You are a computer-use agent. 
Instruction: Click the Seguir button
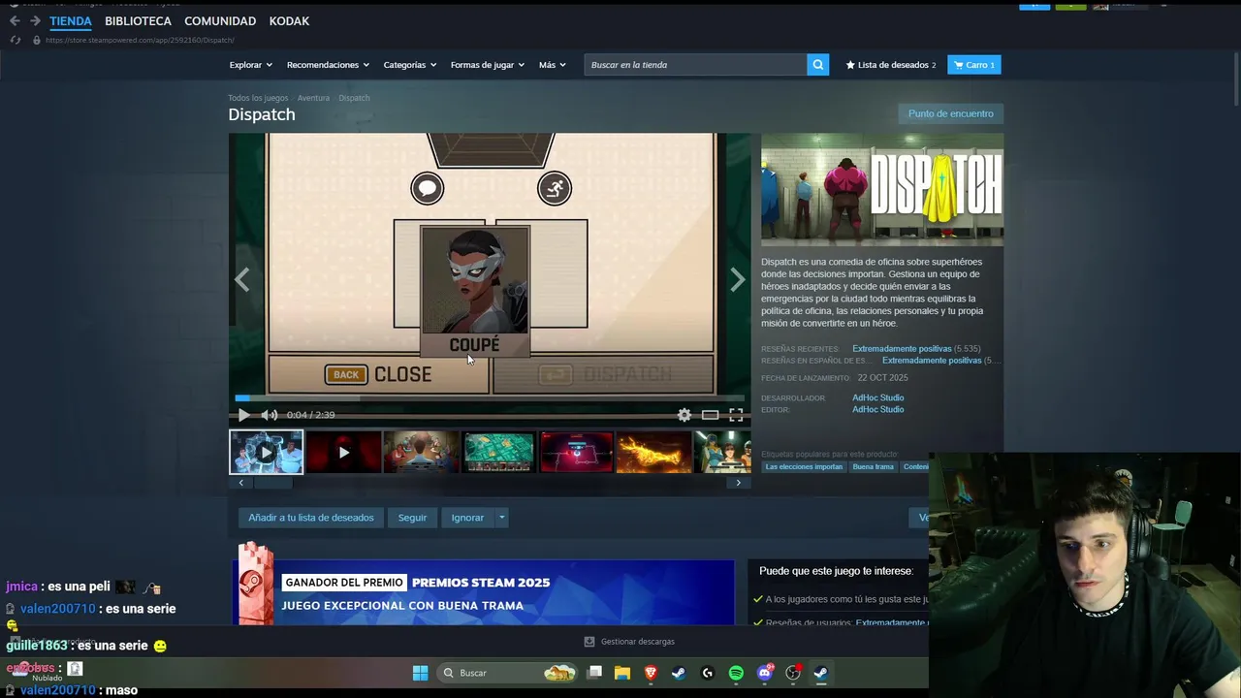point(412,518)
